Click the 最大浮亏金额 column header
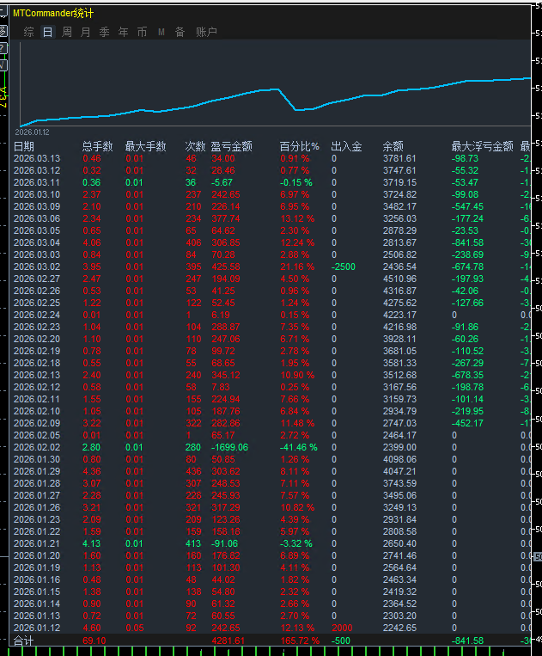The height and width of the screenshot is (656, 542). [482, 146]
